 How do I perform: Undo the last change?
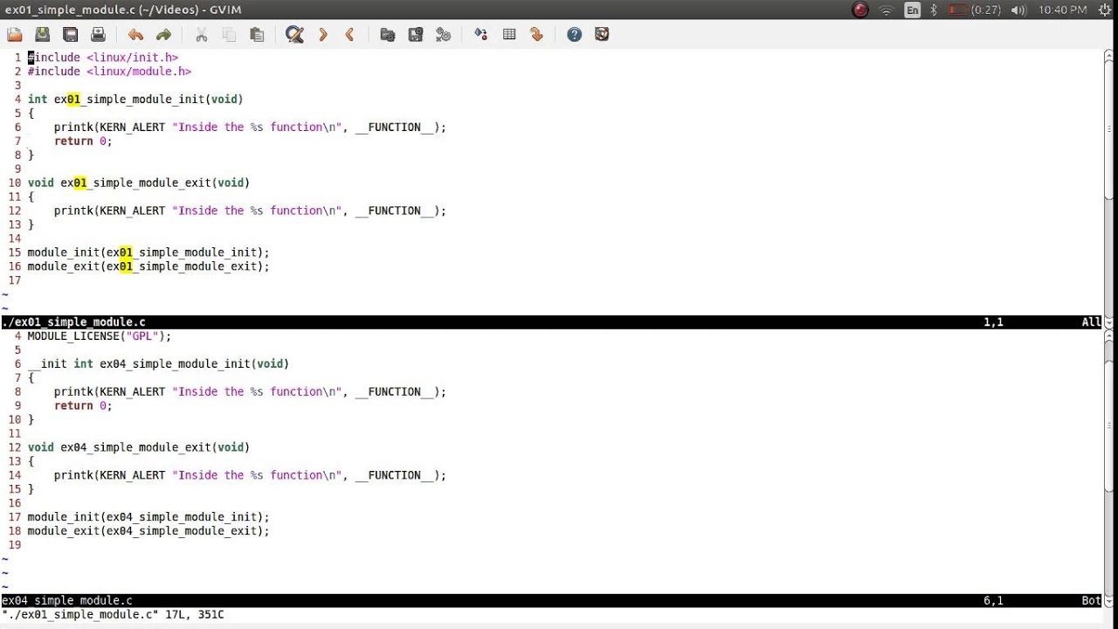pos(135,35)
